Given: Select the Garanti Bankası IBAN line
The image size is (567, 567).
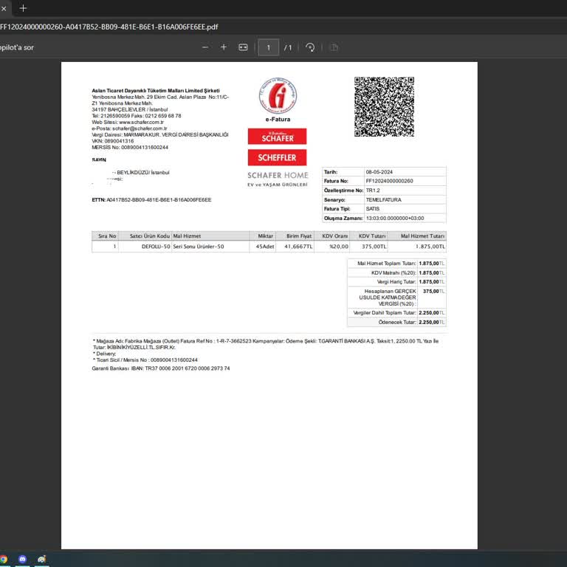Looking at the screenshot, I should [x=160, y=368].
